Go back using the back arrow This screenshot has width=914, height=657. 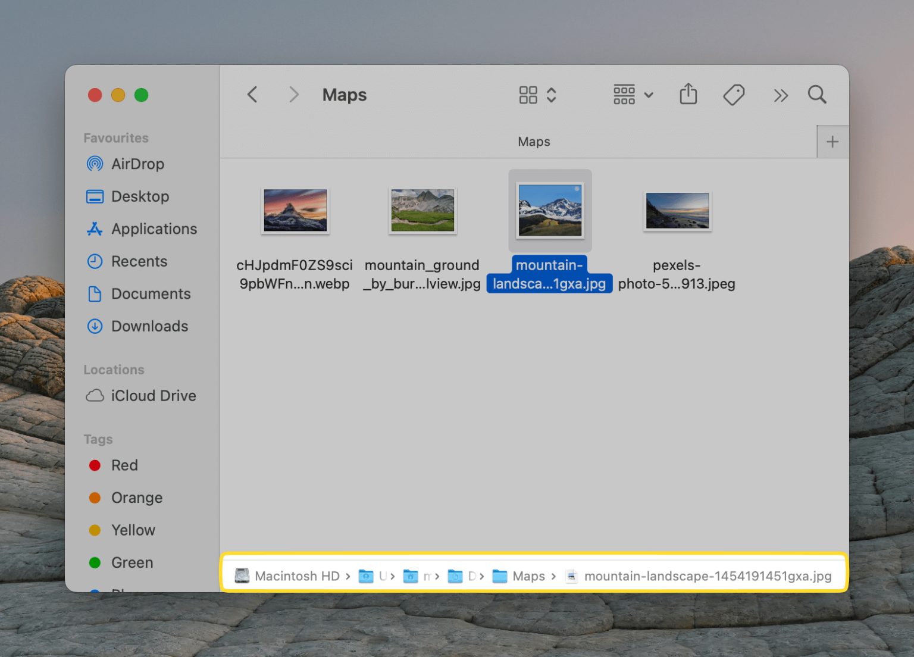252,94
